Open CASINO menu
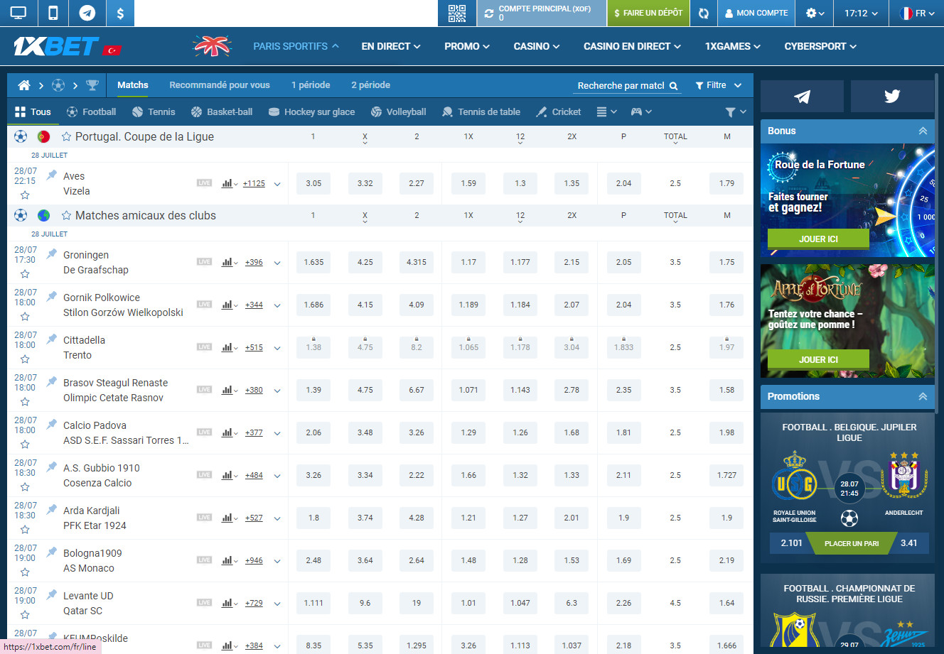 (537, 46)
